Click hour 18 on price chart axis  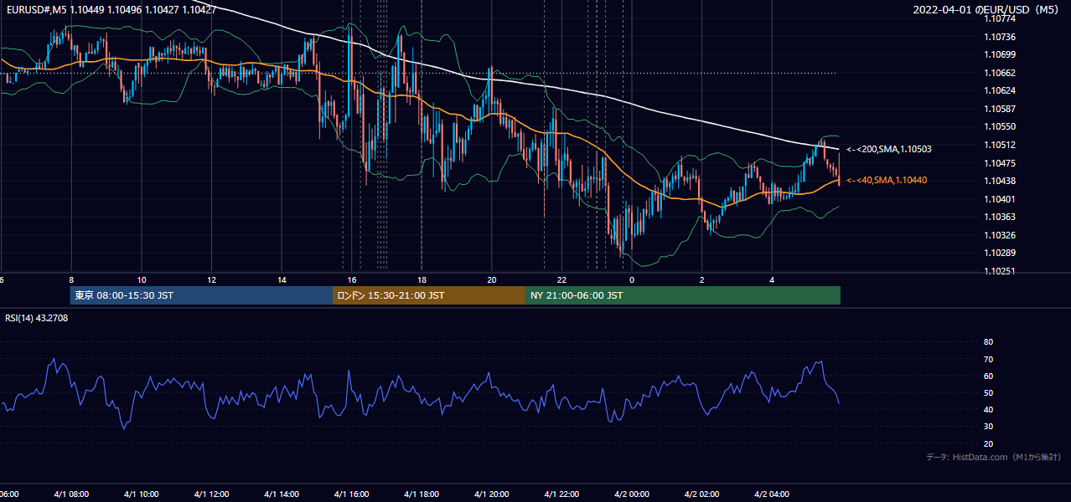click(x=422, y=279)
